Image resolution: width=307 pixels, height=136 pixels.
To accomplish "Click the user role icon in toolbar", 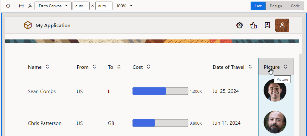I will click(x=30, y=6).
